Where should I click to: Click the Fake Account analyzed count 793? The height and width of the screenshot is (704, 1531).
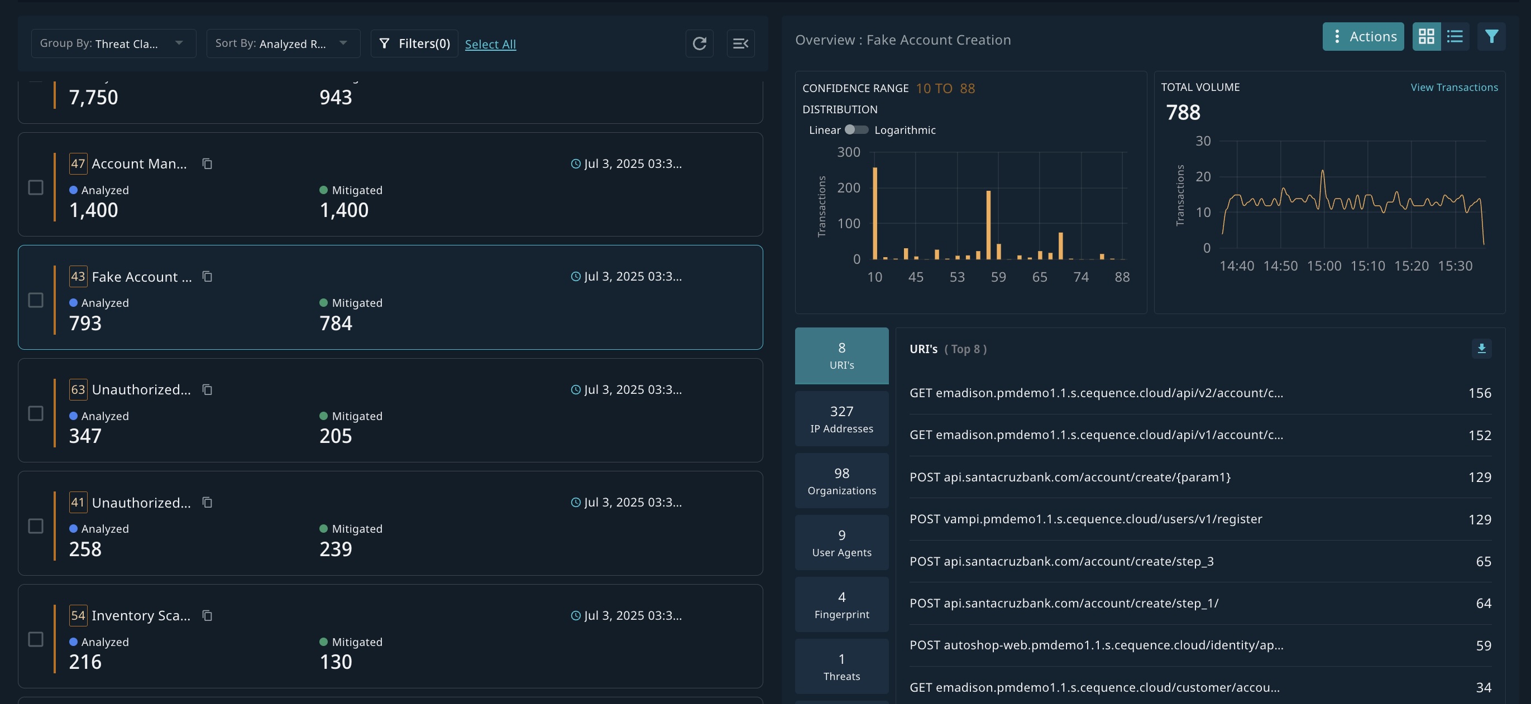pyautogui.click(x=85, y=324)
